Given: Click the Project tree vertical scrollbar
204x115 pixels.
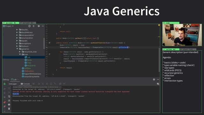Looking at the screenshot, I should point(44,43).
